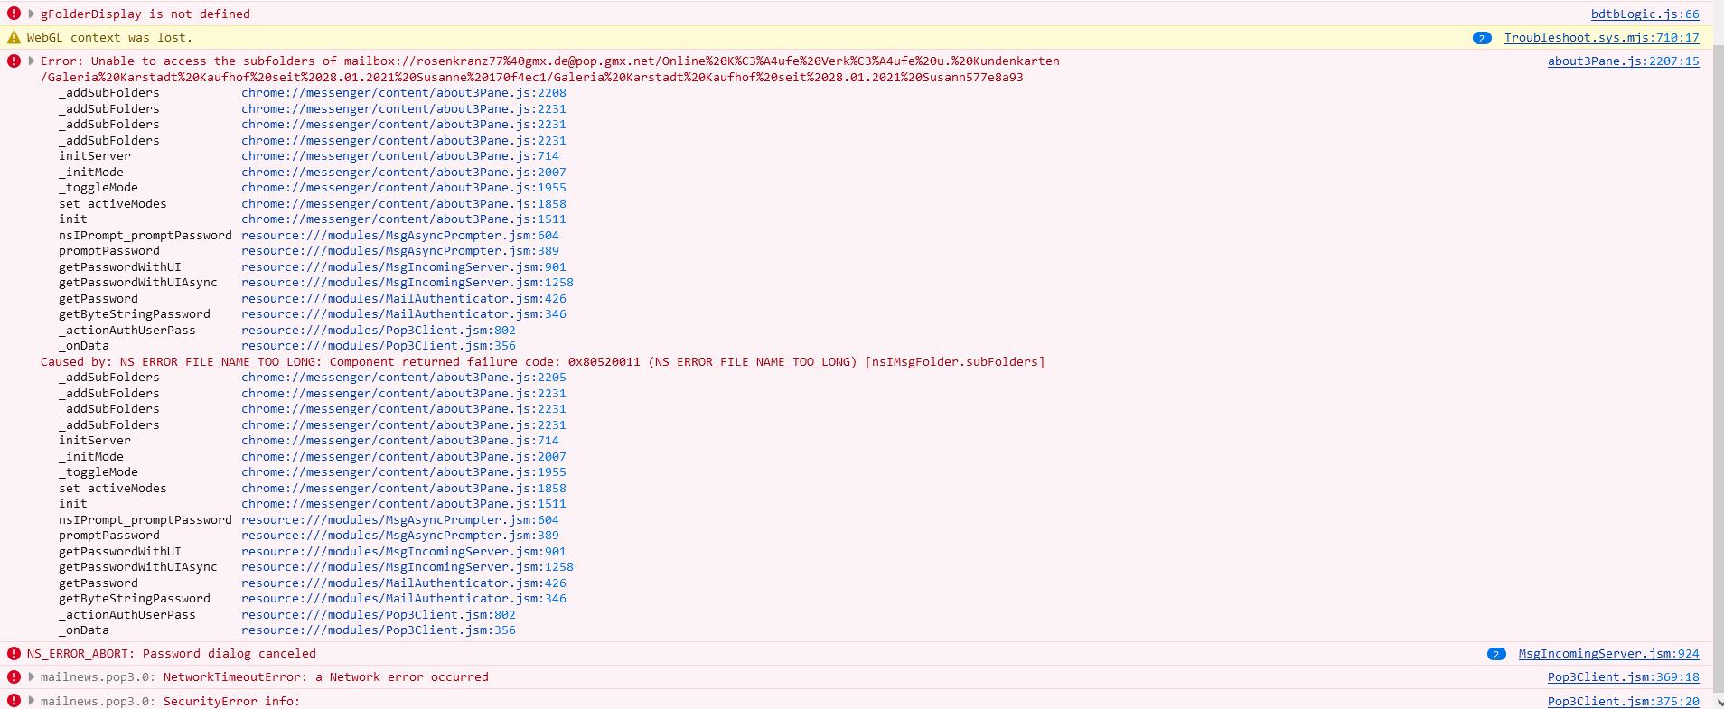
Task: Click repeat count badge next to MsgIncomingServer.jsm
Action: point(1496,654)
